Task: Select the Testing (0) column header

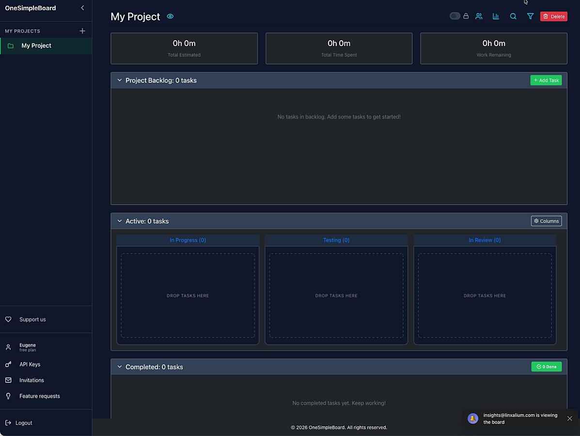Action: (336, 240)
